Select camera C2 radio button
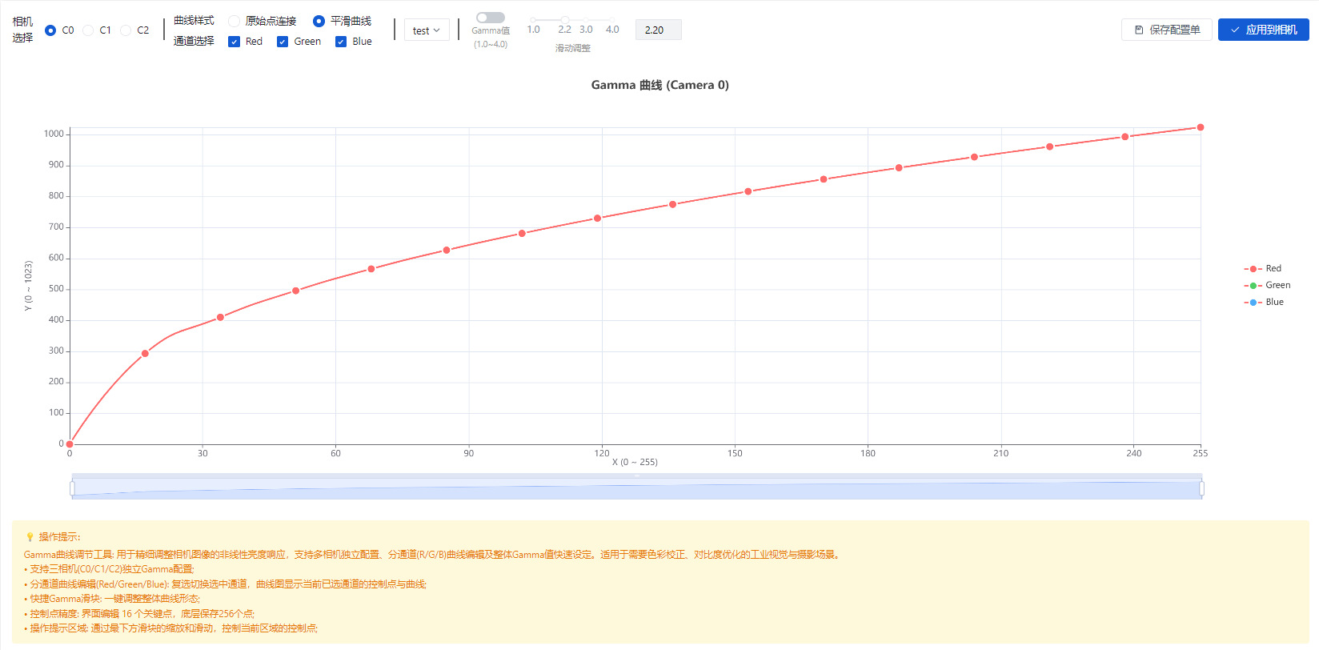The width and height of the screenshot is (1319, 650). pos(126,30)
